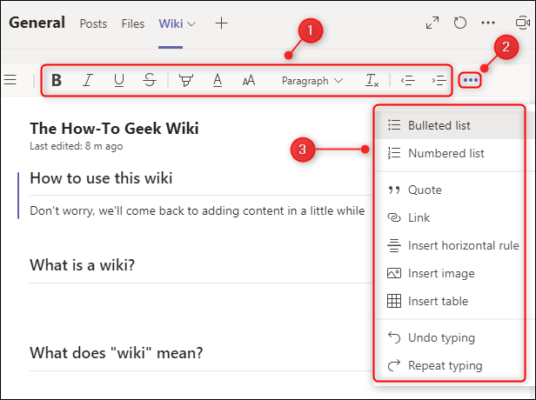
Task: Toggle Underline text formatting
Action: pyautogui.click(x=119, y=81)
